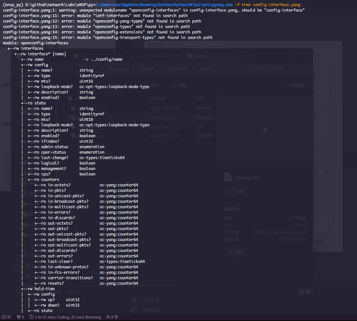The image size is (357, 321).
Task: Add a new tab in background Explorer
Action: (247, 56)
